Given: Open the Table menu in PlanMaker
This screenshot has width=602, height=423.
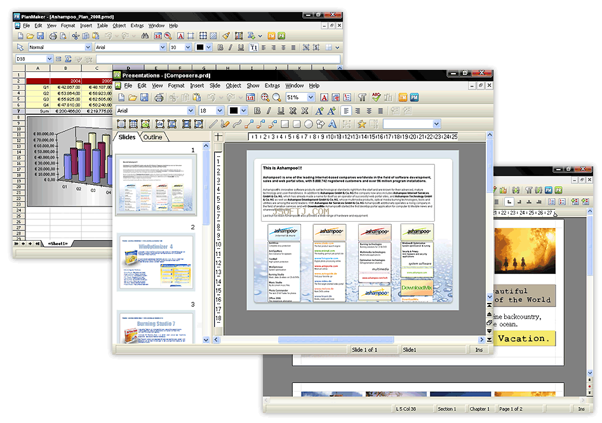Looking at the screenshot, I should click(x=102, y=25).
